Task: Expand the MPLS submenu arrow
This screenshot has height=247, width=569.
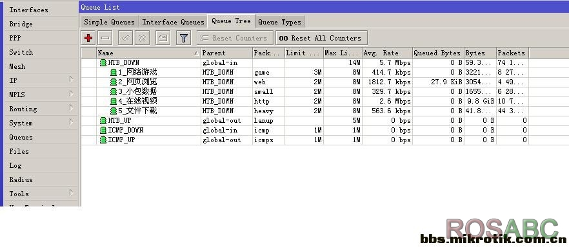Action: click(x=72, y=94)
